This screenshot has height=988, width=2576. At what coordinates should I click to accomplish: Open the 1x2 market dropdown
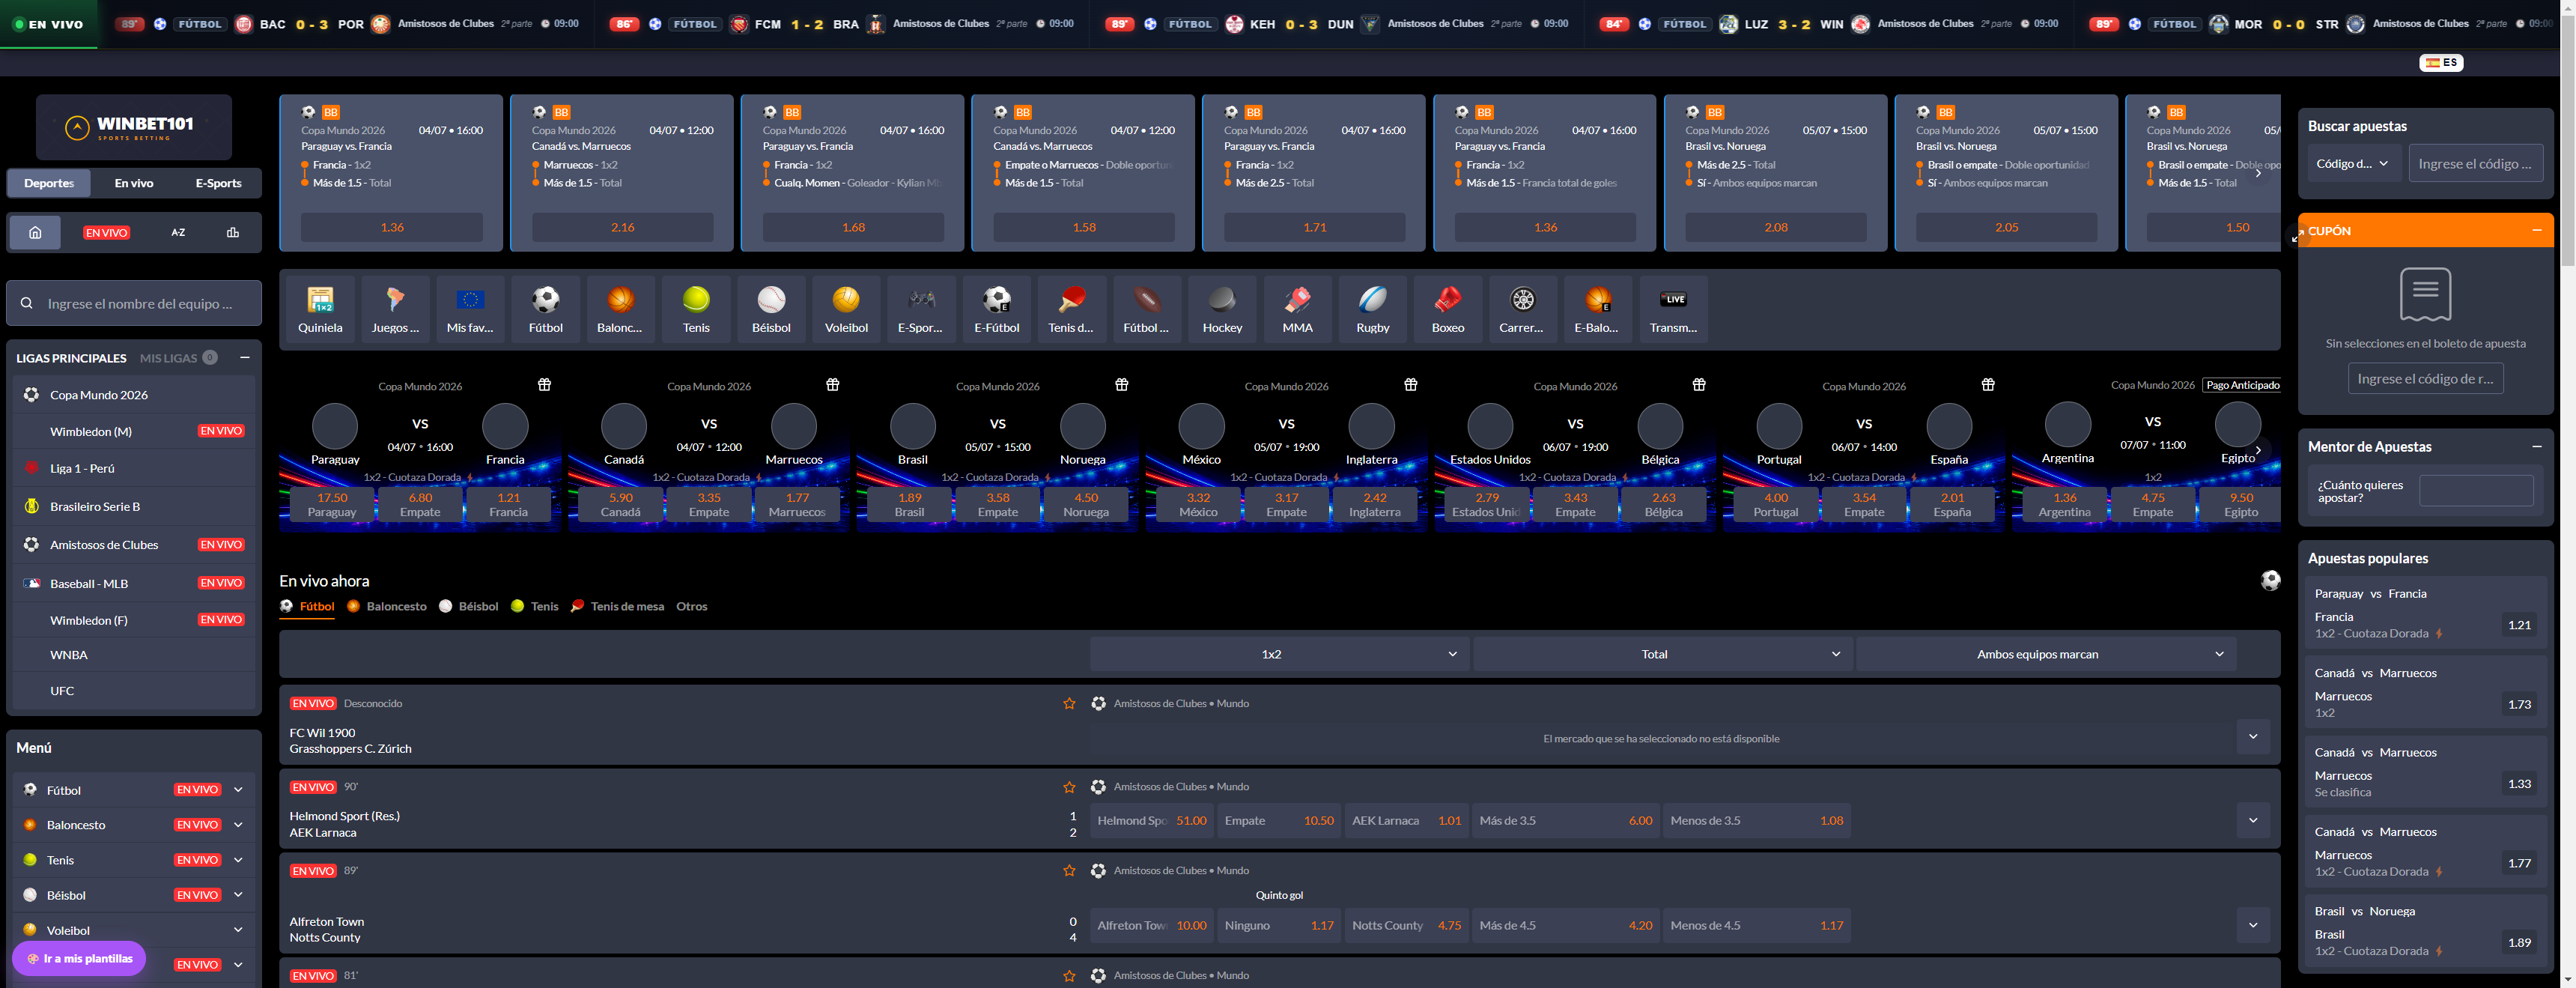point(1279,654)
